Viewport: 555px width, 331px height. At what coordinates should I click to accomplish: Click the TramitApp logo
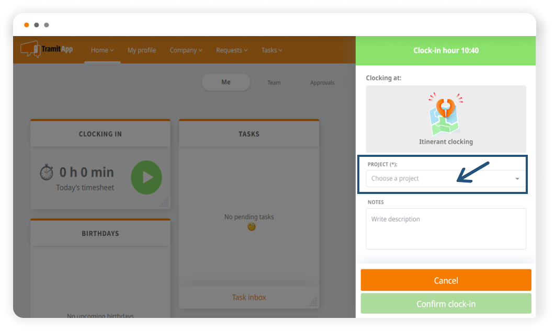click(x=47, y=50)
